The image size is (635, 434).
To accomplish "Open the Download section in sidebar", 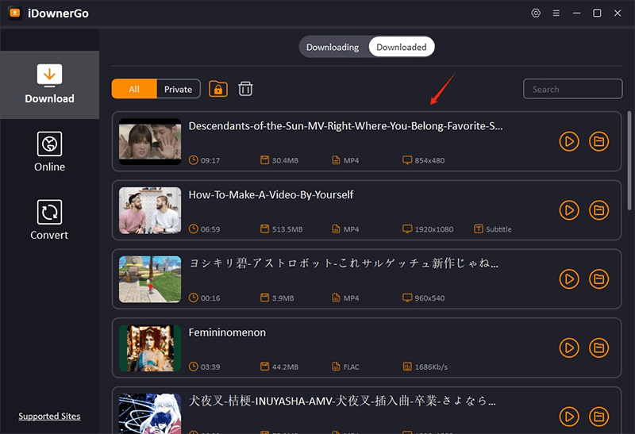I will pos(49,85).
